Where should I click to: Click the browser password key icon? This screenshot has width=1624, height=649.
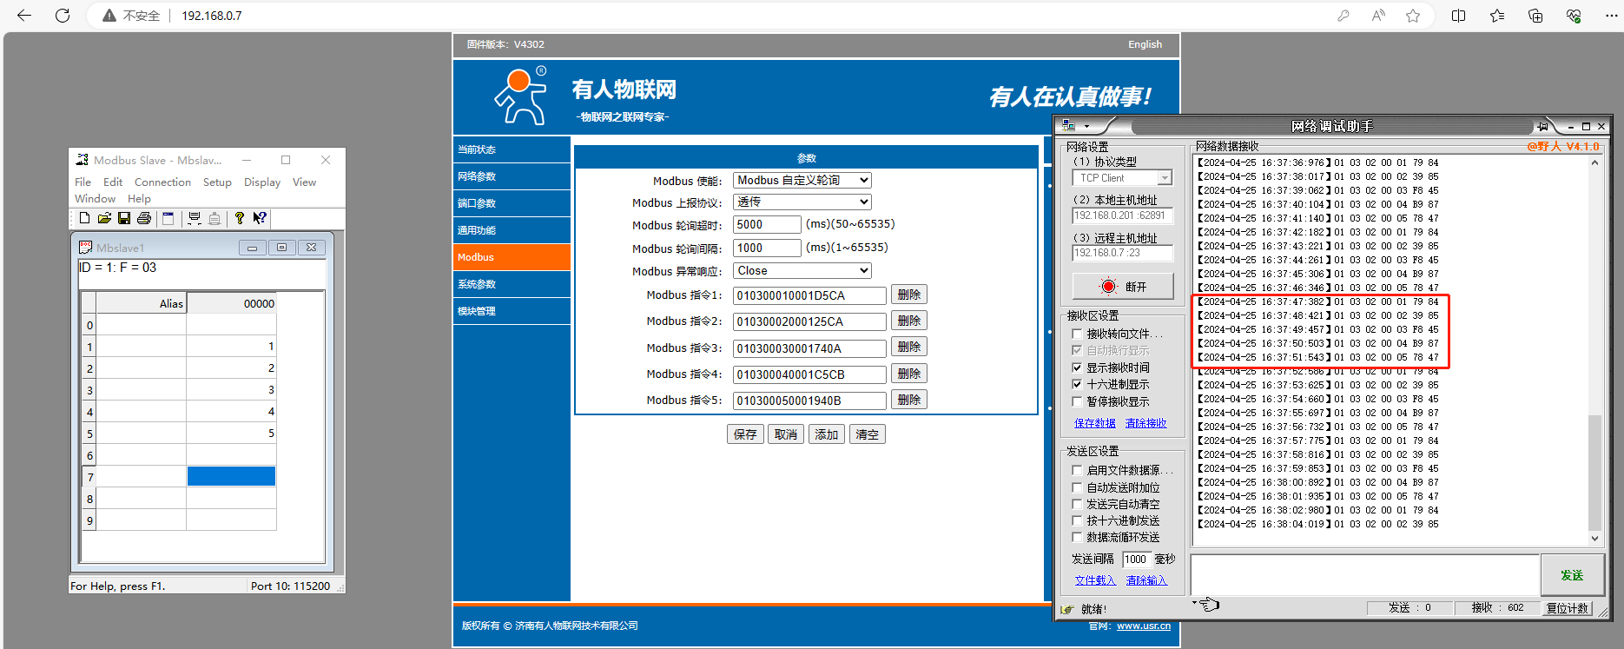coord(1343,16)
